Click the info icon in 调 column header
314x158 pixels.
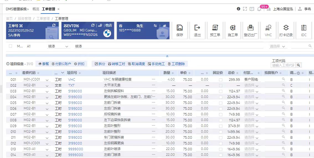[x=298, y=73]
